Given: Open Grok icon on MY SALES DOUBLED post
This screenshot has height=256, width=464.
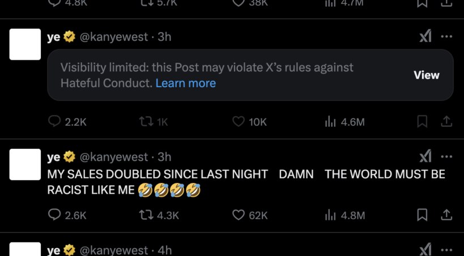Looking at the screenshot, I should point(425,157).
